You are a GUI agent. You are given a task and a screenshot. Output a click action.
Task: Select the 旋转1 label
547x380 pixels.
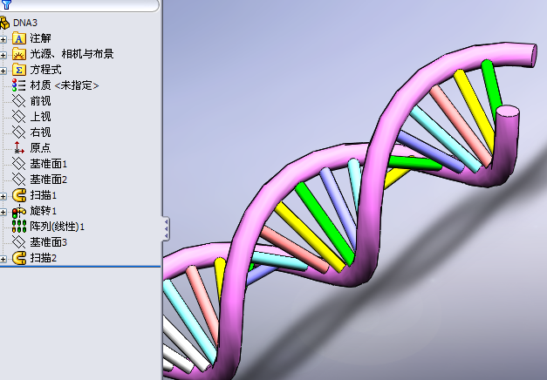(44, 211)
